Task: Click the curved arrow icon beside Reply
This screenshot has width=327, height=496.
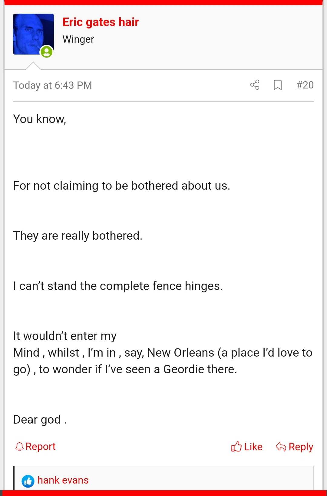Action: pos(281,447)
